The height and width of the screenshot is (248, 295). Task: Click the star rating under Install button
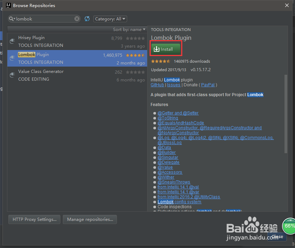pos(160,61)
